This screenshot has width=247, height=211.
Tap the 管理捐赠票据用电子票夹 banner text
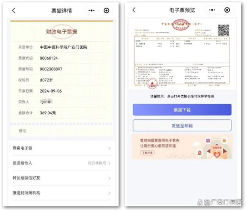(160, 140)
